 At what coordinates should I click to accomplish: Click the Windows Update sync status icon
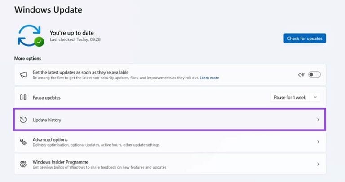pos(28,35)
